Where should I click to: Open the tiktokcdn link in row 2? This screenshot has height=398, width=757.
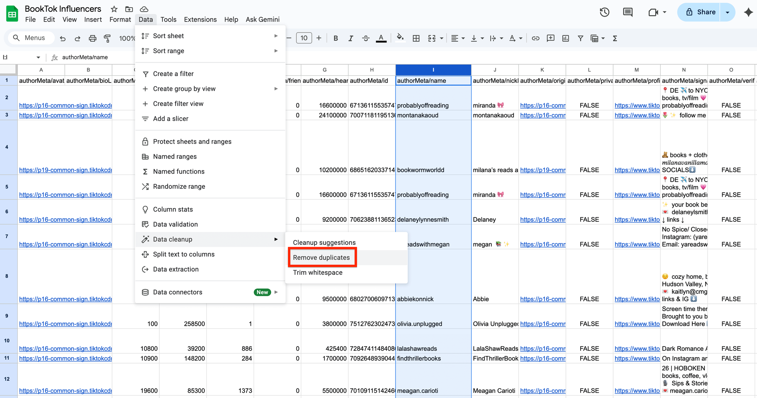tap(65, 105)
